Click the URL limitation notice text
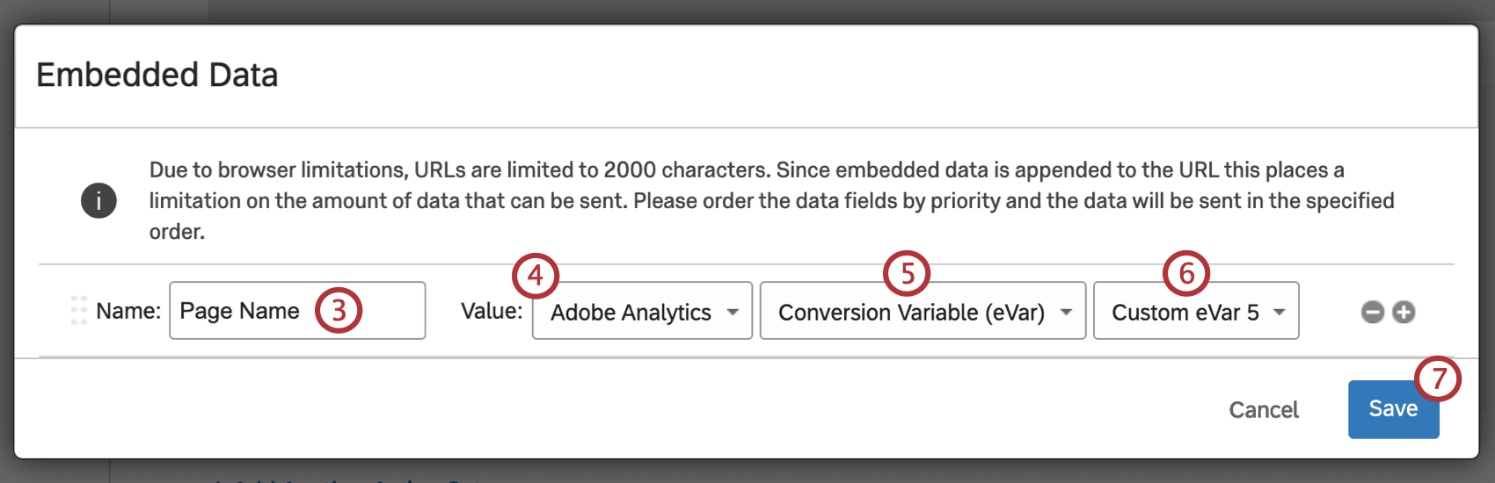Viewport: 1495px width, 483px height. 772,200
